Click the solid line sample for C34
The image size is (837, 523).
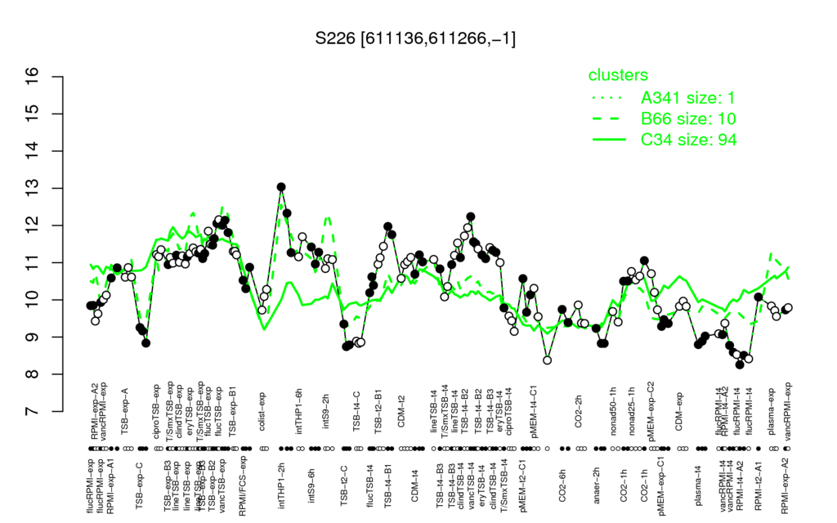coord(609,140)
